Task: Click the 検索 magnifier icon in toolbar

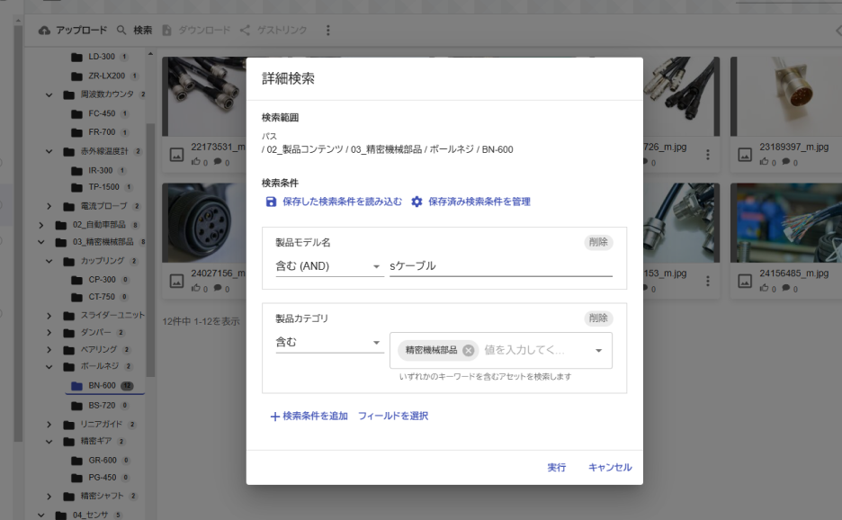Action: coord(122,30)
